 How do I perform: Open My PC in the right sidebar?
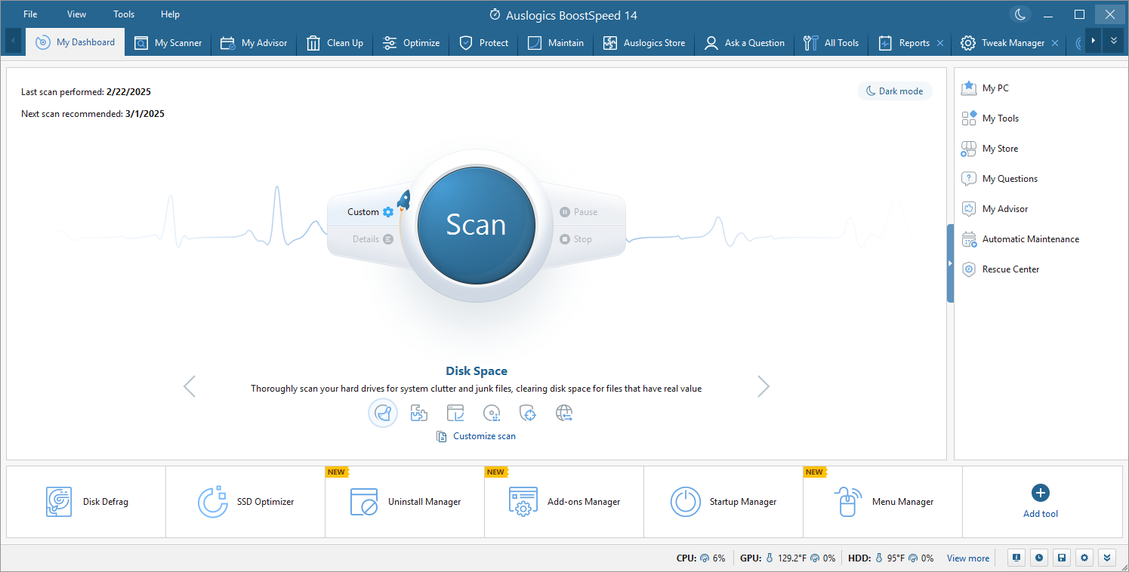click(x=985, y=88)
